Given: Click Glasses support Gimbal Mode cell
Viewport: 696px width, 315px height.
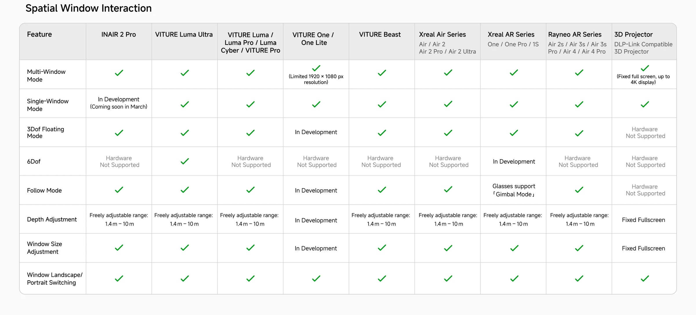Looking at the screenshot, I should [514, 190].
